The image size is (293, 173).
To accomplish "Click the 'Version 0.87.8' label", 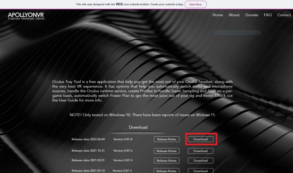I will [123, 139].
